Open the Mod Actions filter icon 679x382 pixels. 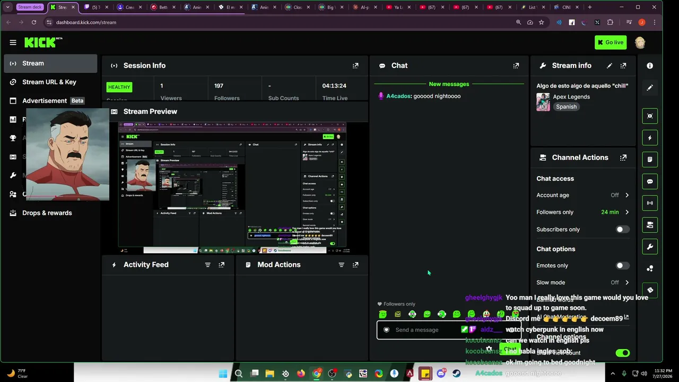342,265
